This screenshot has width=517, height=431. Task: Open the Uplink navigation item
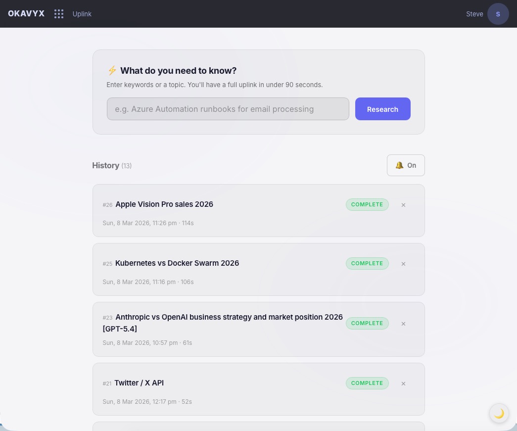82,14
